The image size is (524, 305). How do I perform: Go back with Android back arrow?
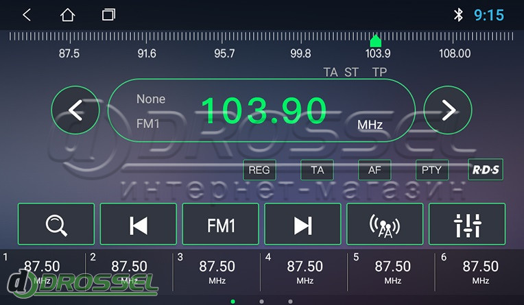(x=27, y=15)
